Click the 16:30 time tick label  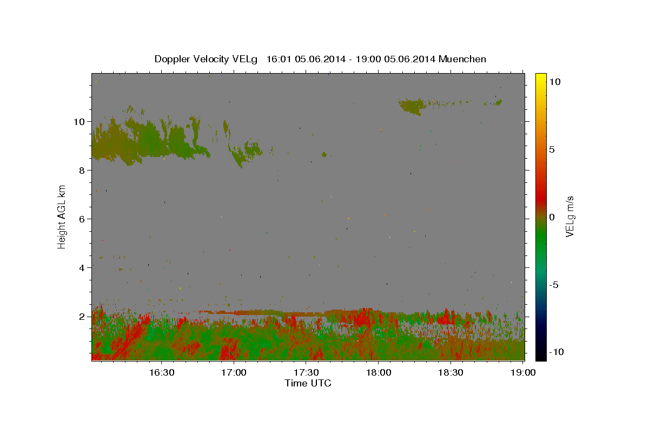162,373
